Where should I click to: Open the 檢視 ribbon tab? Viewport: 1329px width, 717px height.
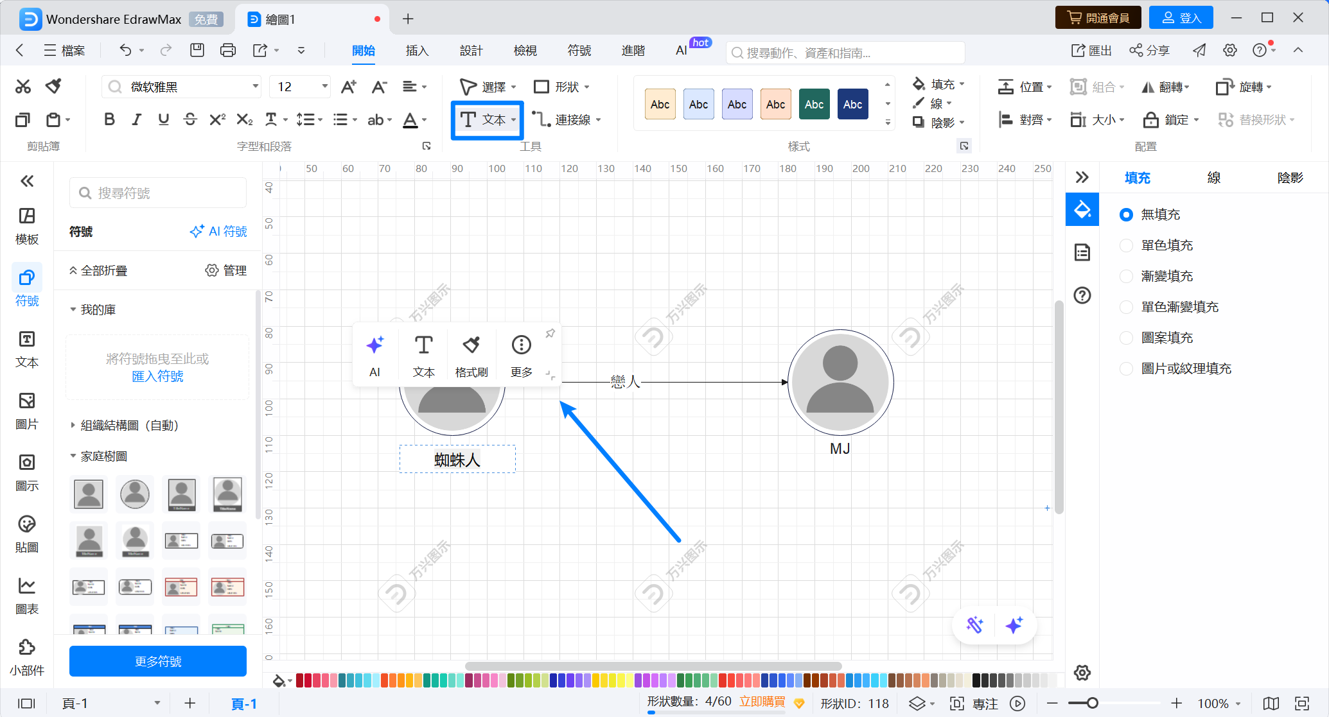pos(525,51)
